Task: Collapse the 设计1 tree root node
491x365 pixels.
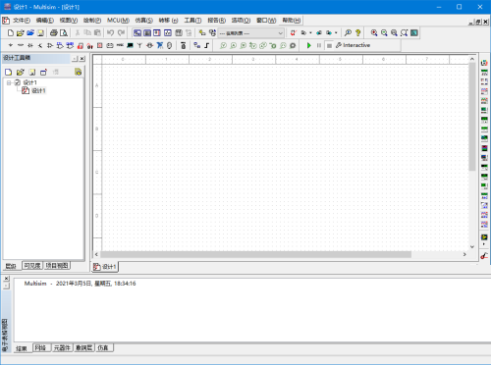Action: [x=9, y=82]
